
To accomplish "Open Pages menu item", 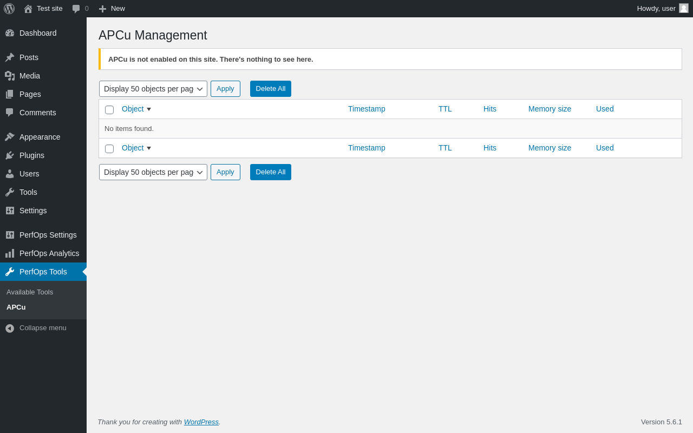I will [43, 94].
